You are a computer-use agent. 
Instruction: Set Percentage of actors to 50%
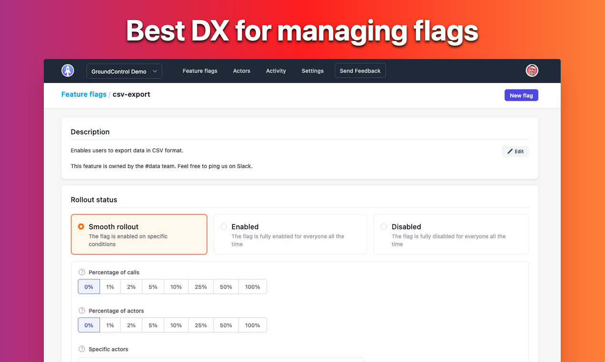click(226, 325)
